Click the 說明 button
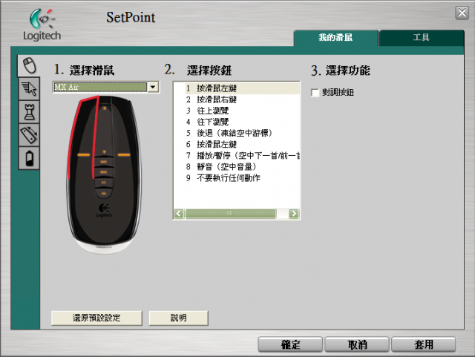This screenshot has height=357, width=475. pyautogui.click(x=178, y=318)
